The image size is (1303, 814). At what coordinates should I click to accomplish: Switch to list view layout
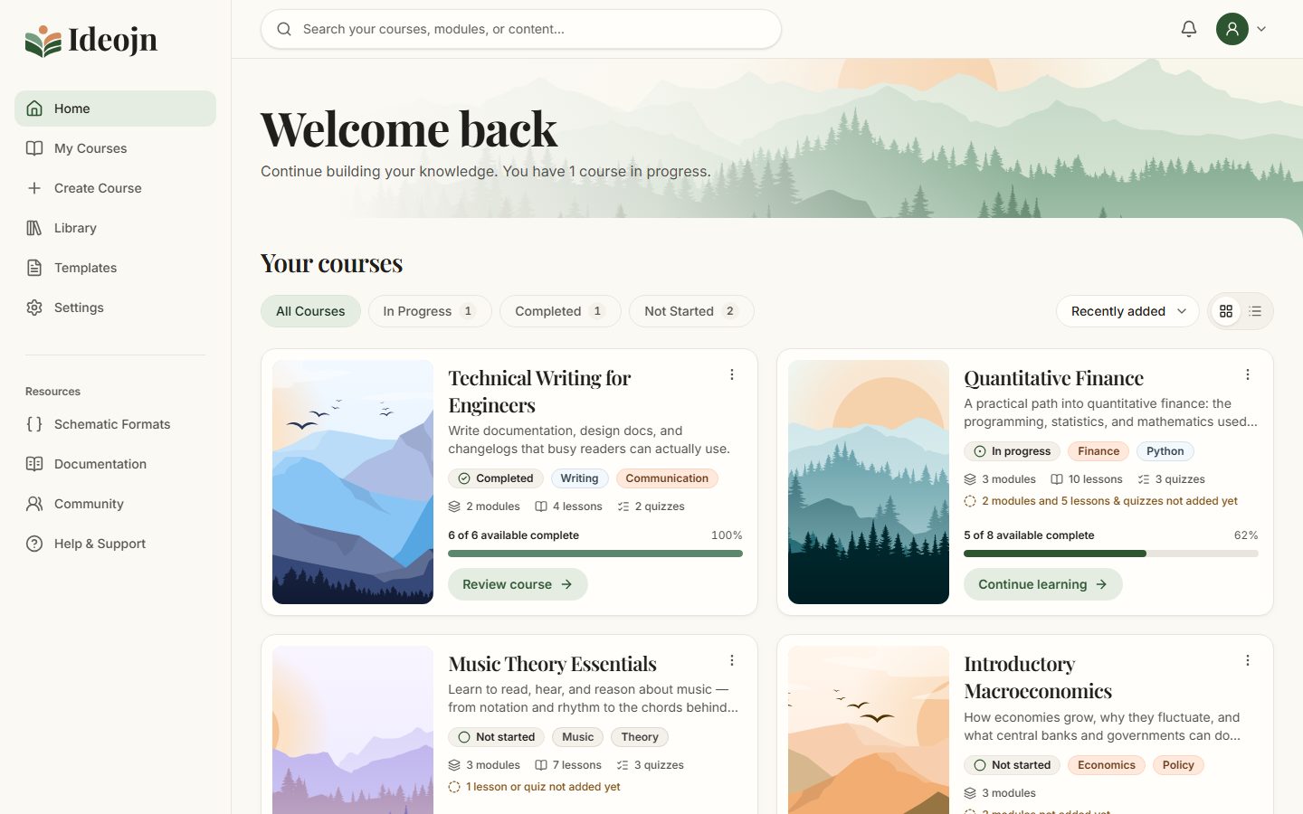[1255, 311]
